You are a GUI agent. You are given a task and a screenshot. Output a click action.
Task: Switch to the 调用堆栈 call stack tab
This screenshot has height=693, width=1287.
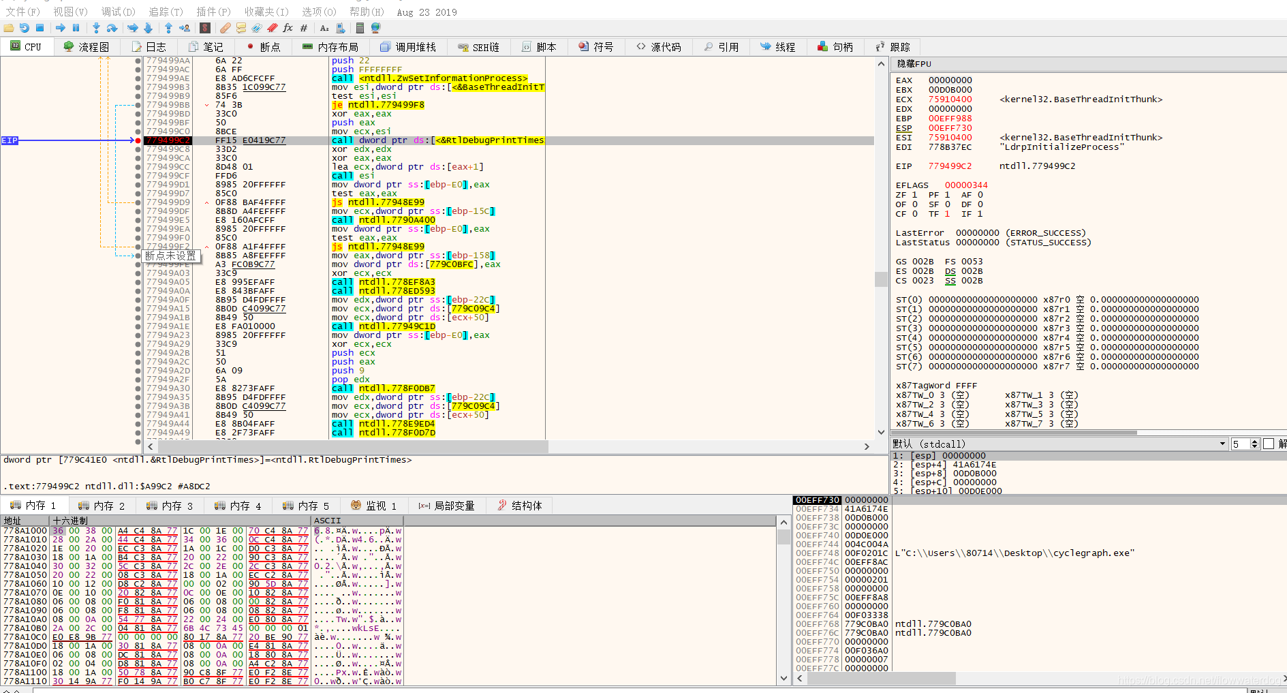[x=407, y=46]
